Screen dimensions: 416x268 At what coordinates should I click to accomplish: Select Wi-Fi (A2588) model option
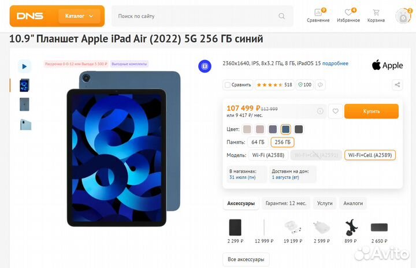[268, 155]
